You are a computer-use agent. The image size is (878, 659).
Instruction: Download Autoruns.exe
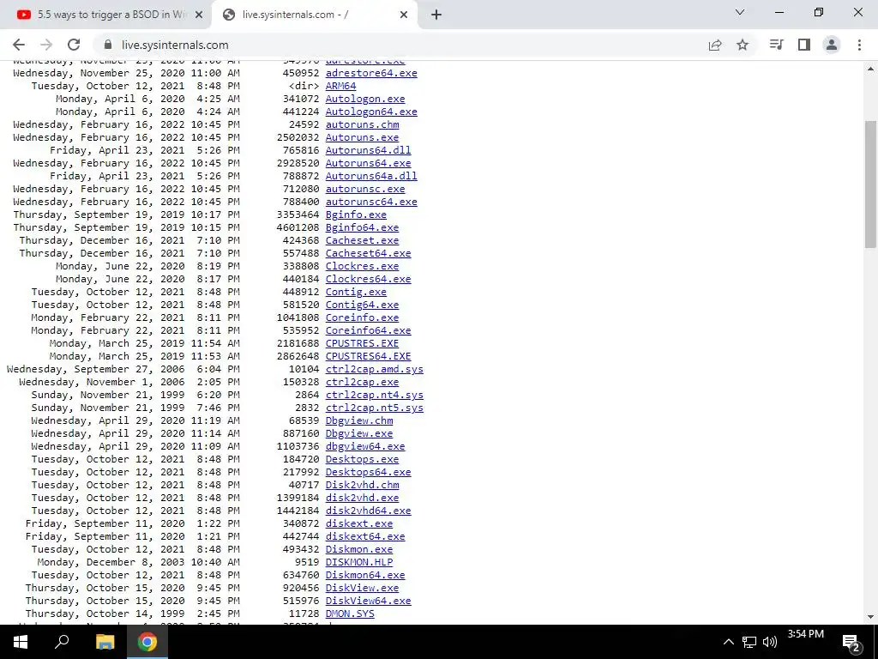pos(363,137)
